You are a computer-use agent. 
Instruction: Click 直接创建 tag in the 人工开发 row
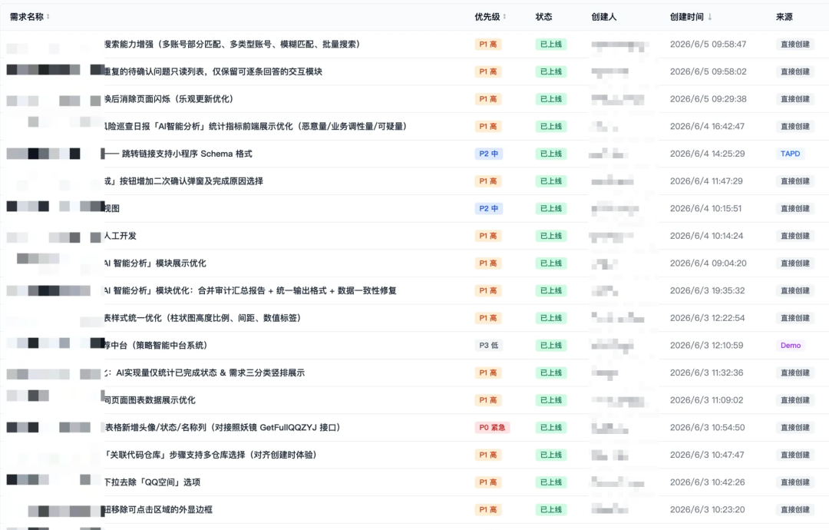pos(795,236)
